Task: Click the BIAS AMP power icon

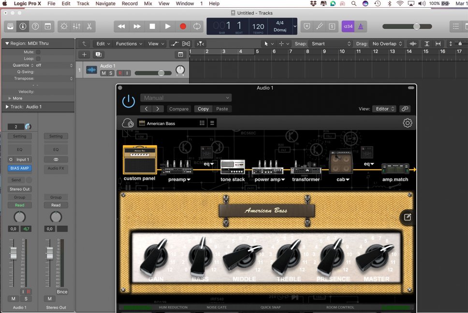Action: 128,102
